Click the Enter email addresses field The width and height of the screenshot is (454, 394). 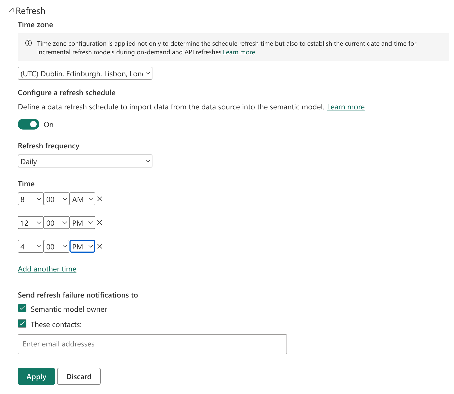click(x=152, y=344)
